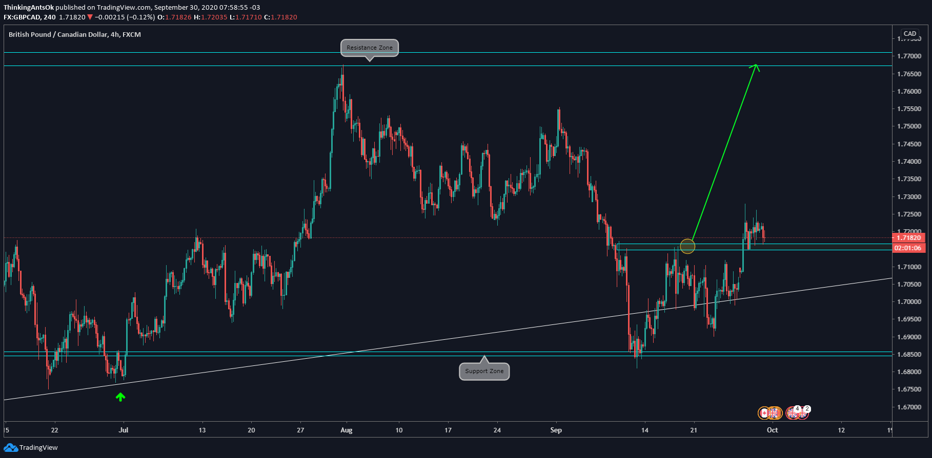The image size is (932, 458).
Task: Open the CAD currency selector on the price axis
Action: tap(910, 34)
